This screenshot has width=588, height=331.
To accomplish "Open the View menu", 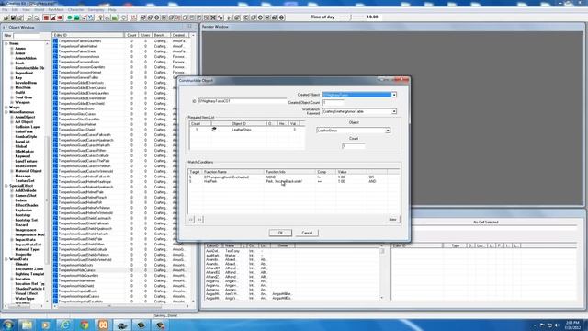I will click(x=27, y=10).
